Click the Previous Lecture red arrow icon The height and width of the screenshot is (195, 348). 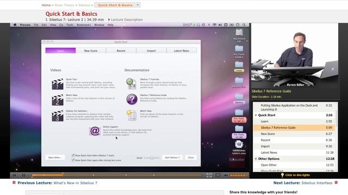[14, 183]
